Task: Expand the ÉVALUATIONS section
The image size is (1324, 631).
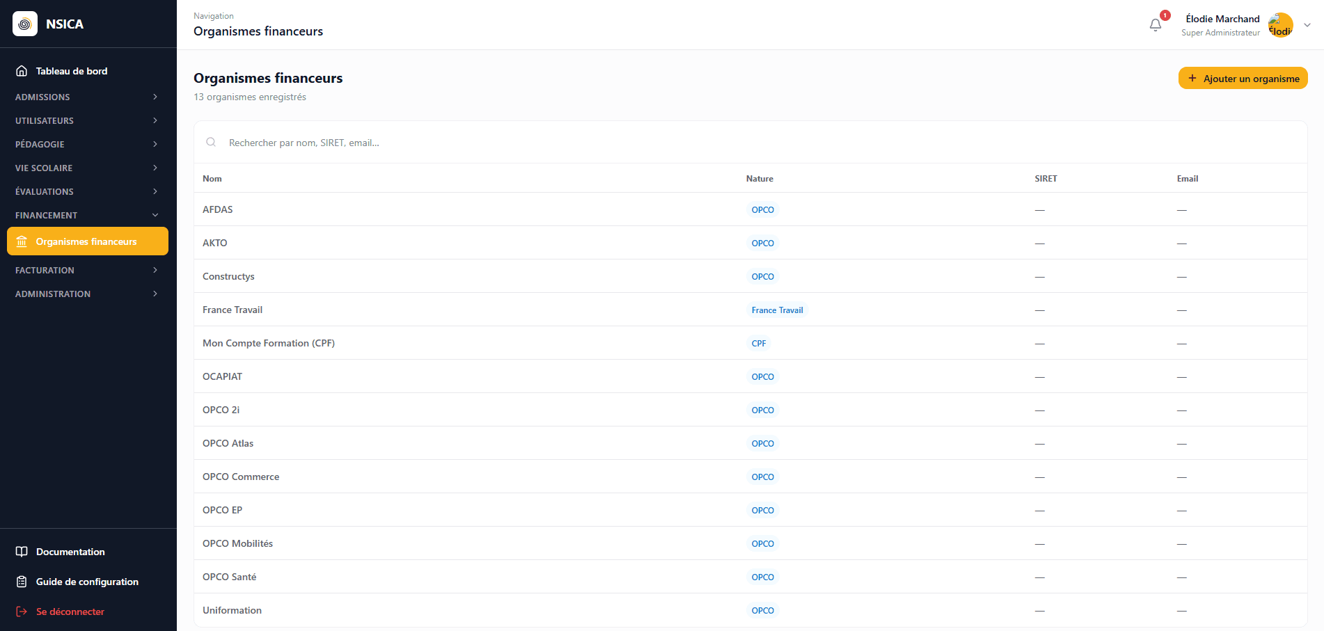Action: (88, 191)
